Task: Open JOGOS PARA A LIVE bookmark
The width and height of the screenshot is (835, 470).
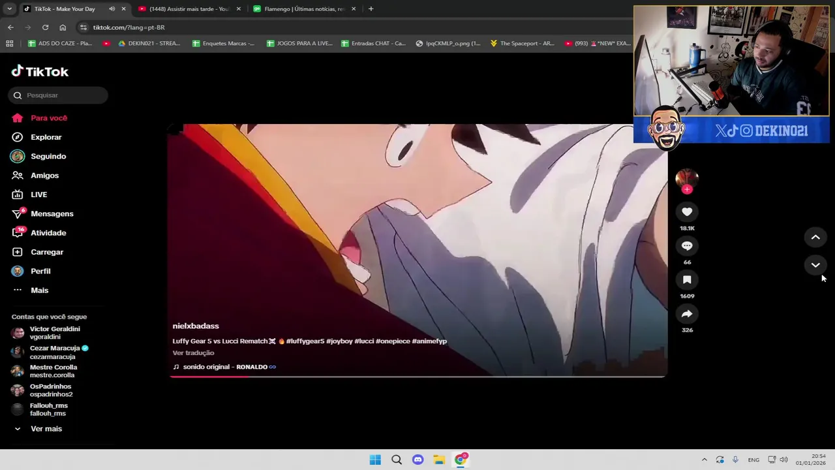Action: pyautogui.click(x=299, y=43)
